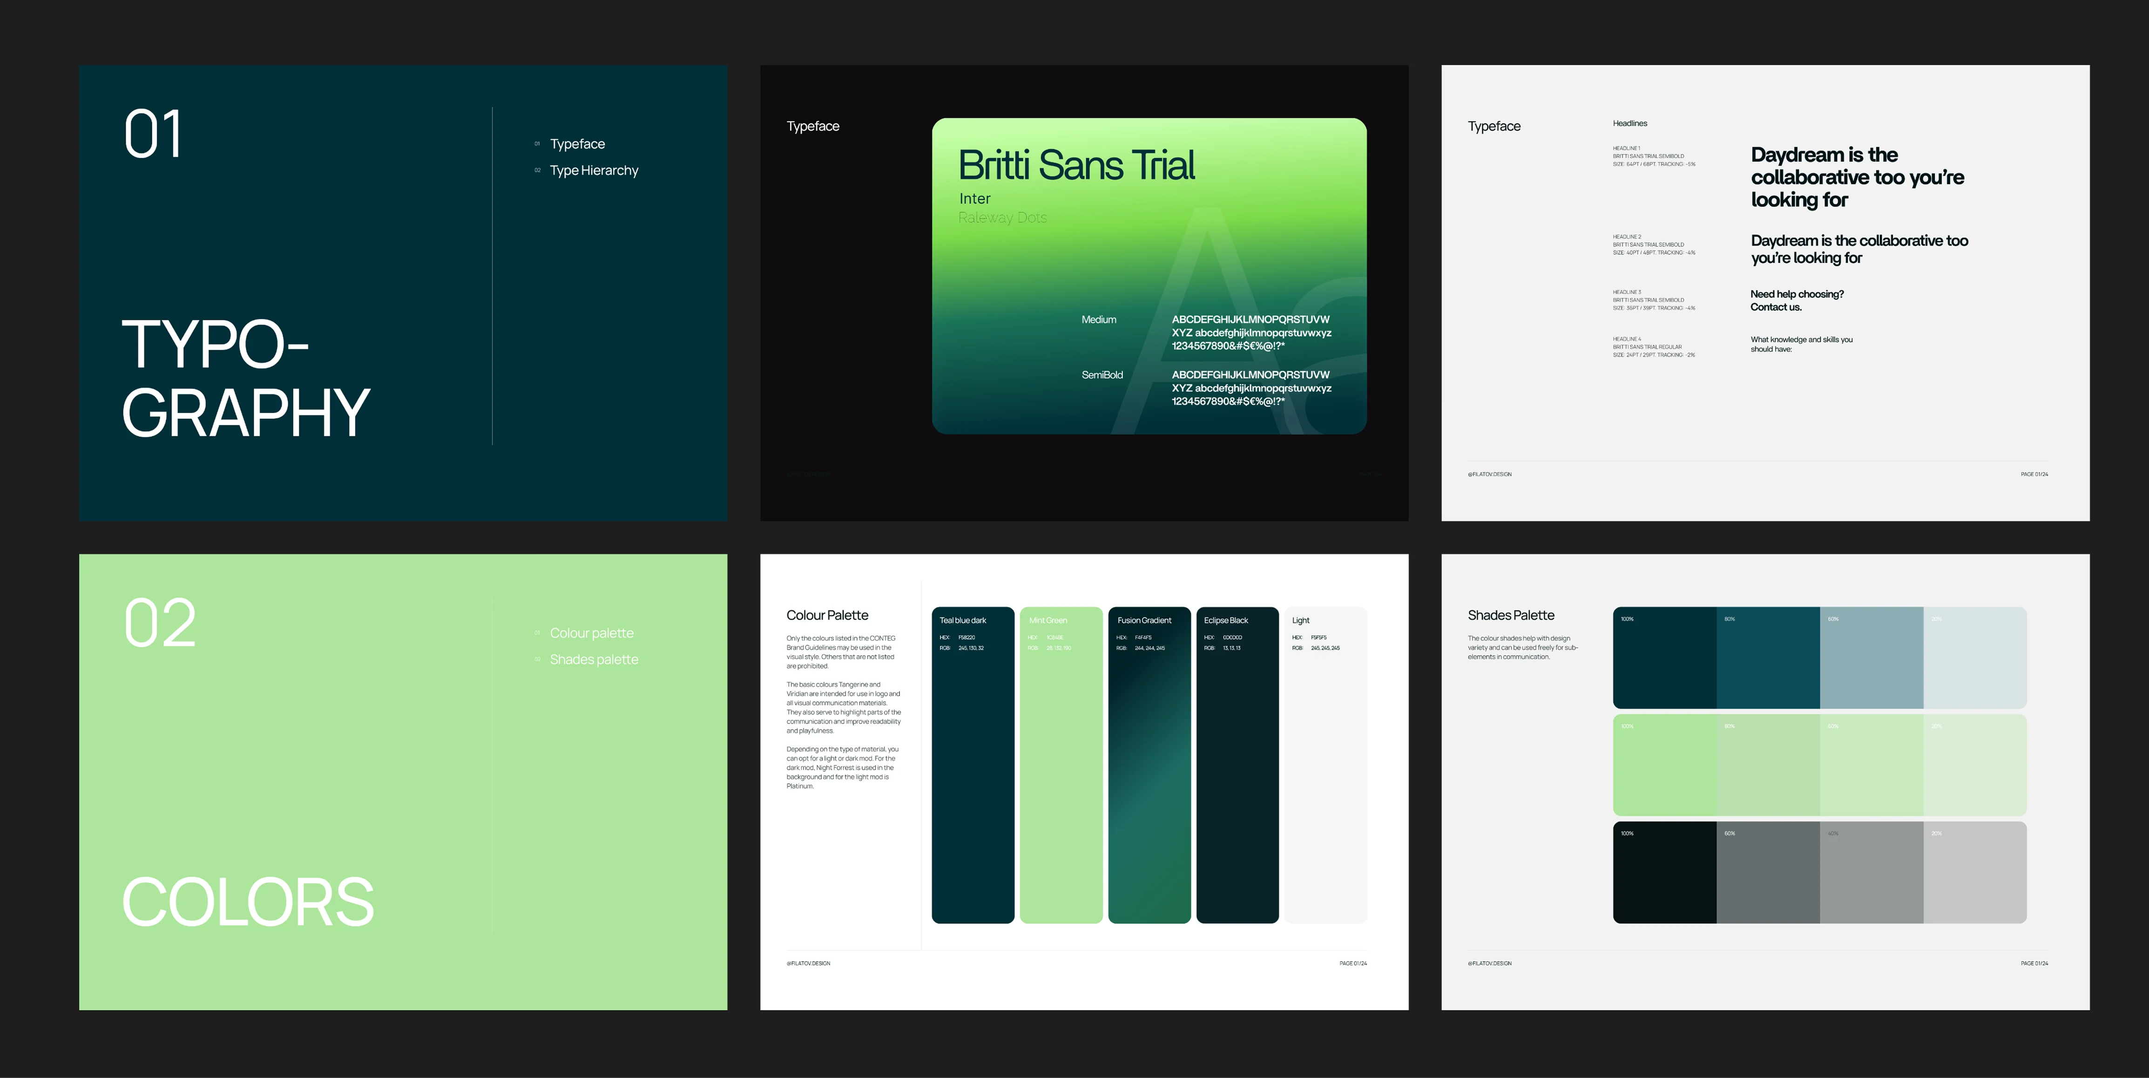Click the 'Shades Palette' slide heading
2149x1078 pixels.
click(1511, 615)
